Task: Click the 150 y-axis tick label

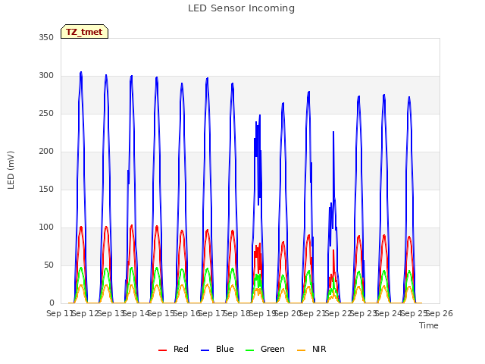Action: [46, 189]
